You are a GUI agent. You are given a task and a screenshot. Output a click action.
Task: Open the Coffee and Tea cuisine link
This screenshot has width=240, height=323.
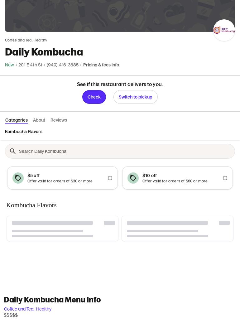pyautogui.click(x=19, y=309)
